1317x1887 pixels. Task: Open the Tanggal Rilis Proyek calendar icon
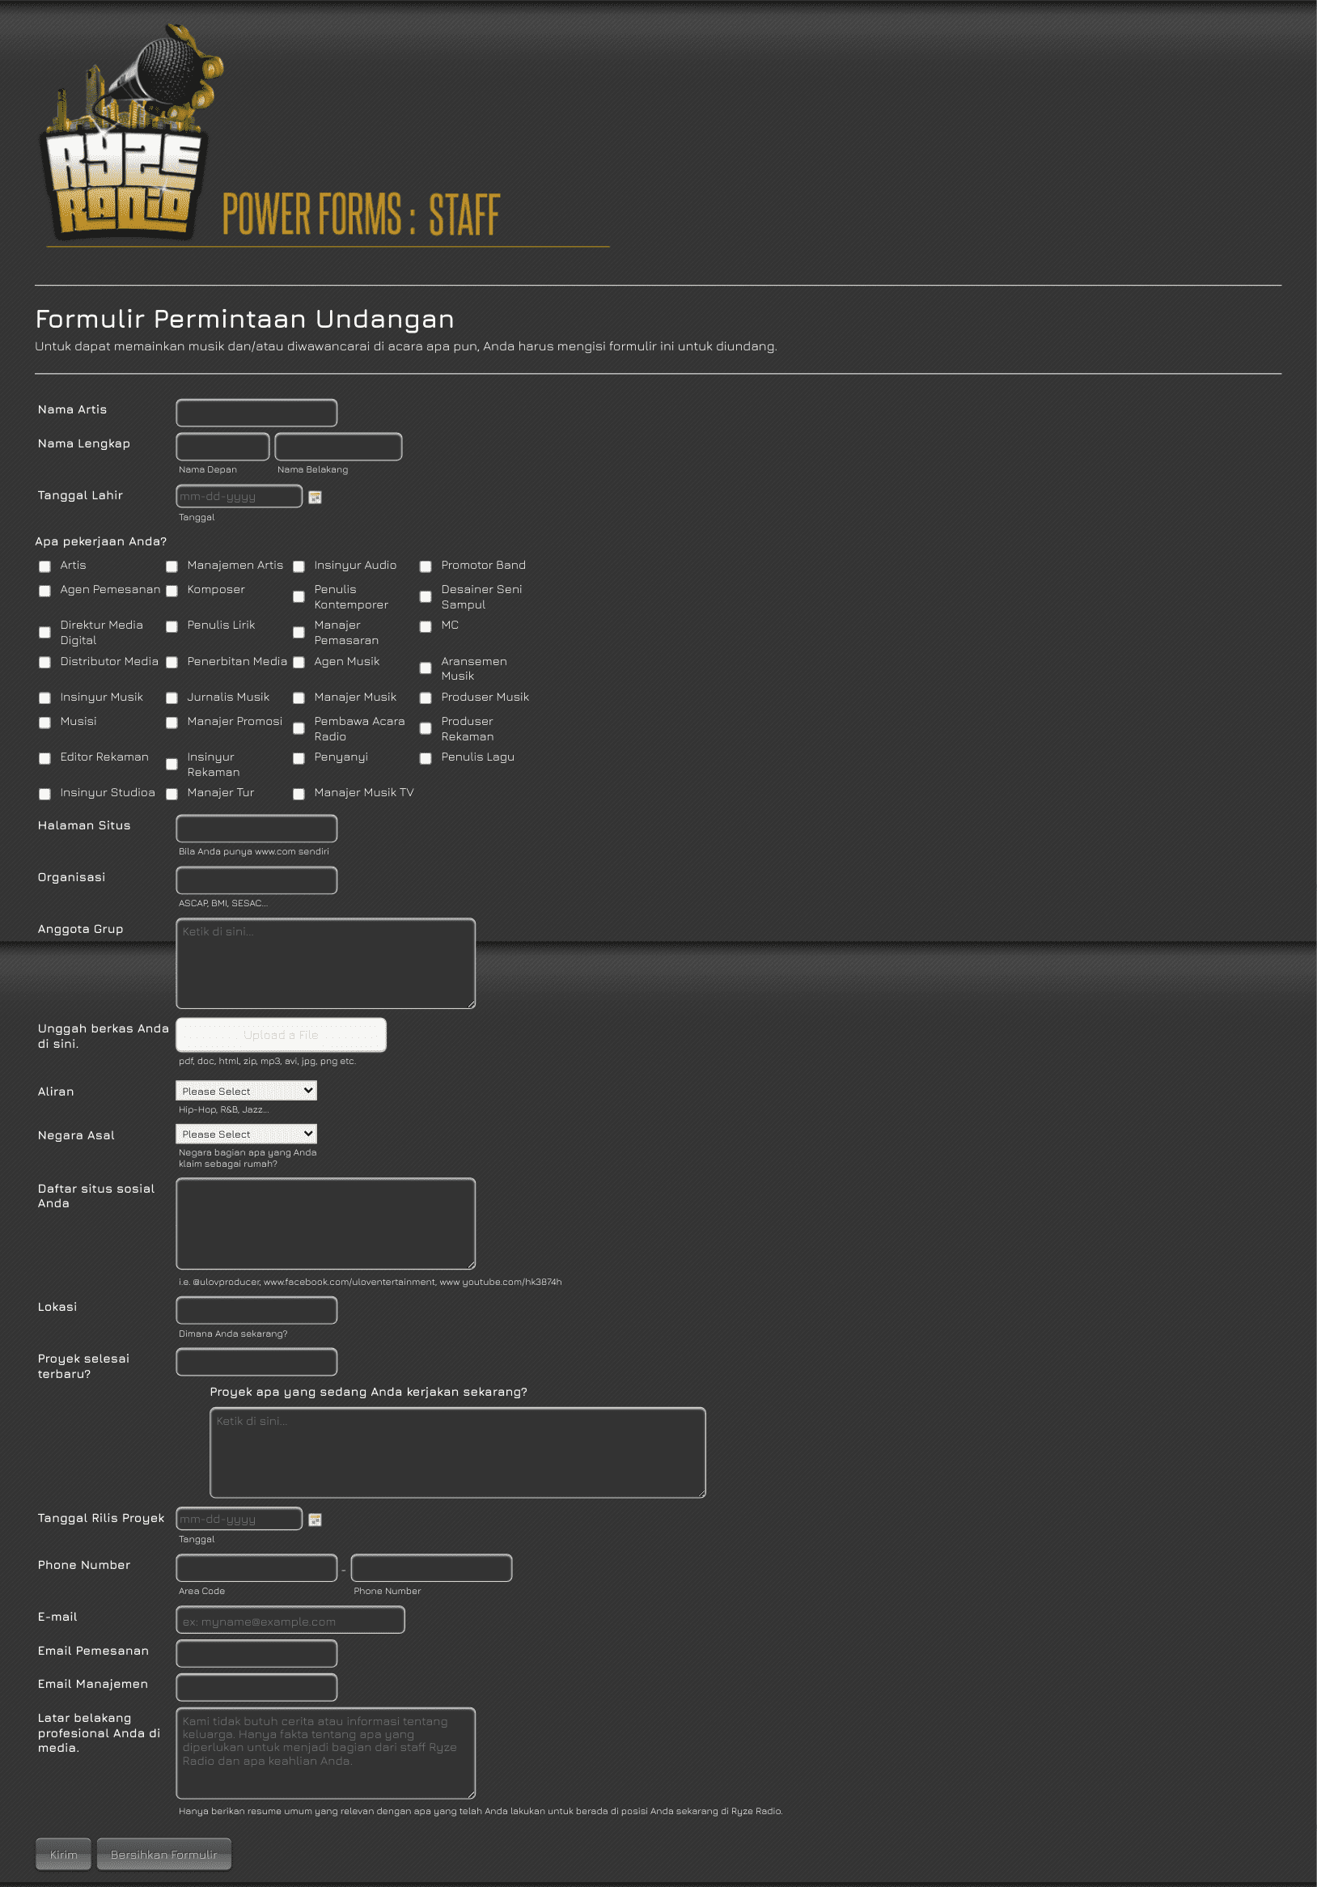pos(315,1520)
